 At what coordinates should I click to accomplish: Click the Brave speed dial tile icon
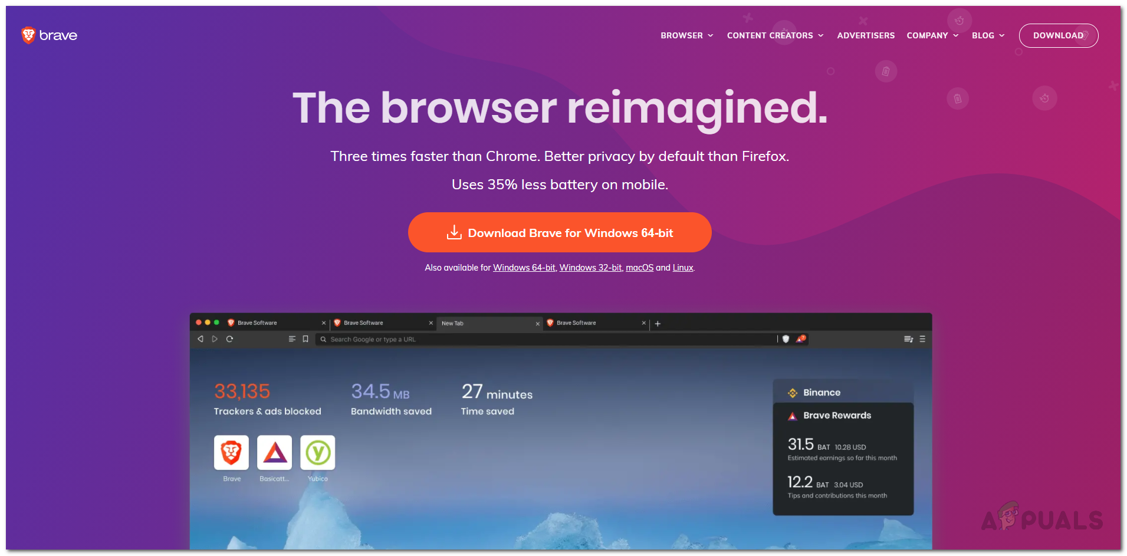[231, 452]
